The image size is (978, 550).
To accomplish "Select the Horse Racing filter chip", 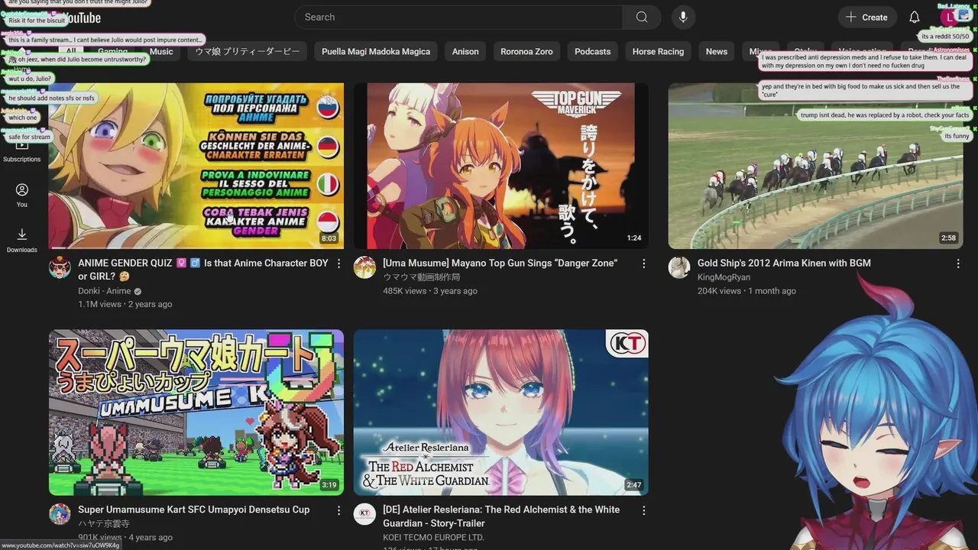I will pos(658,51).
